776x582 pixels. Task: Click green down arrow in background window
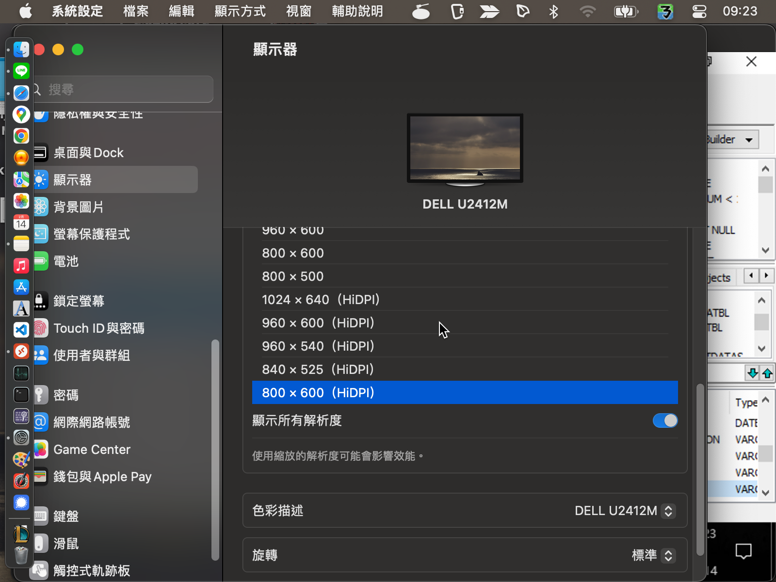coord(752,373)
